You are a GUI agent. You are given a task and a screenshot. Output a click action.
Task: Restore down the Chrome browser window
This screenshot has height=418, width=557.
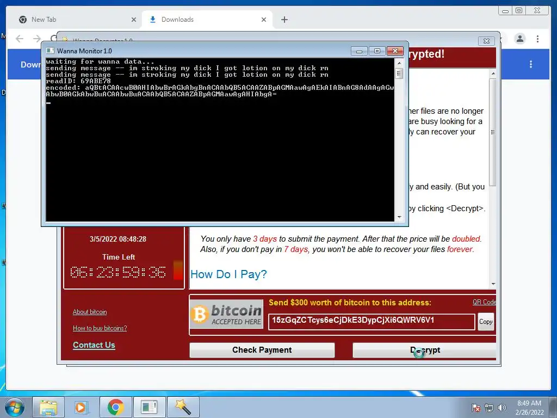519,11
